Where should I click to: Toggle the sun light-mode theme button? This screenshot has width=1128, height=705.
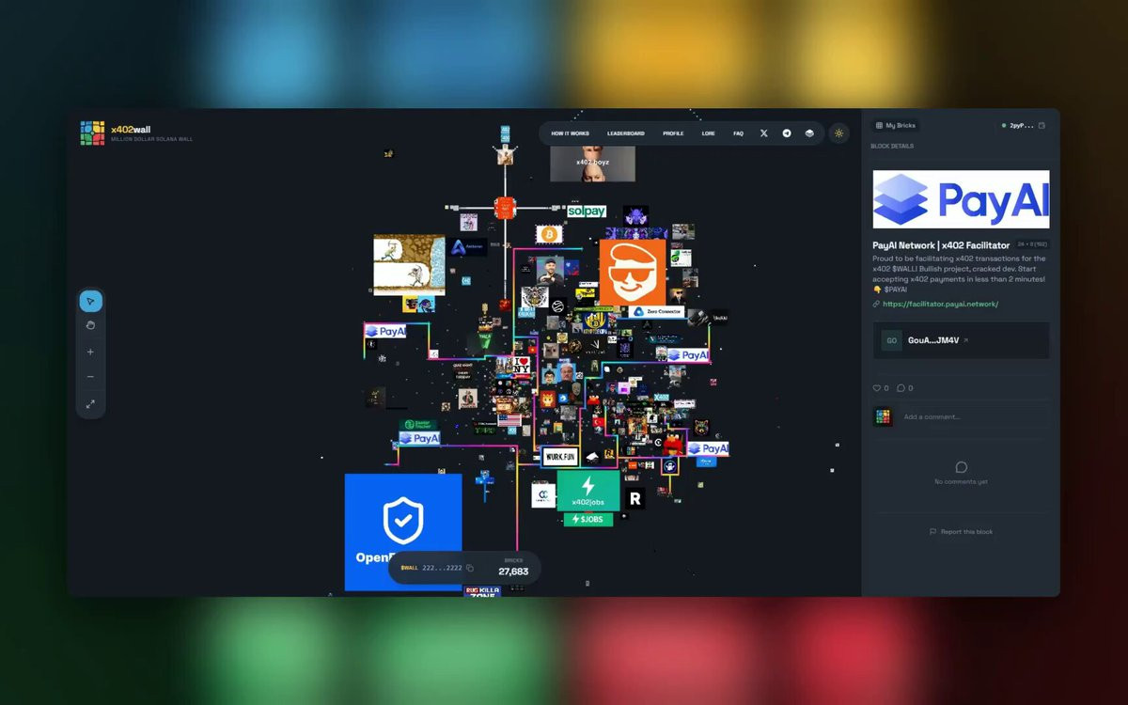tap(838, 133)
